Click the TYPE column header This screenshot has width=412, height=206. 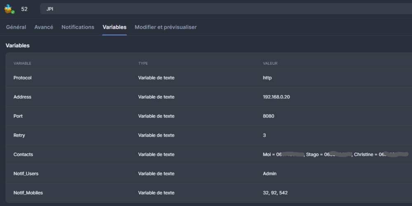pyautogui.click(x=143, y=64)
